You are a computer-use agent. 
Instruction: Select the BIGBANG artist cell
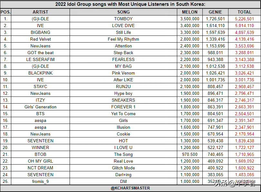40,32
